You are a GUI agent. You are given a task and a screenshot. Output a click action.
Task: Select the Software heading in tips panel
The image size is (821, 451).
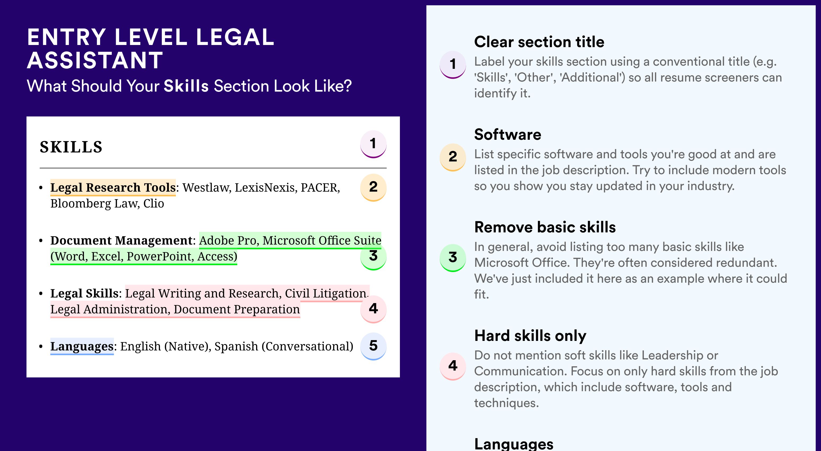tap(507, 134)
